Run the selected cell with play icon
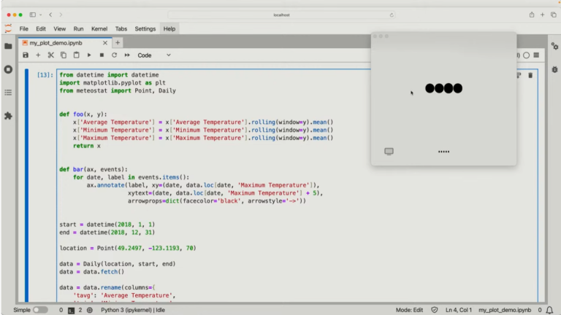 click(89, 55)
